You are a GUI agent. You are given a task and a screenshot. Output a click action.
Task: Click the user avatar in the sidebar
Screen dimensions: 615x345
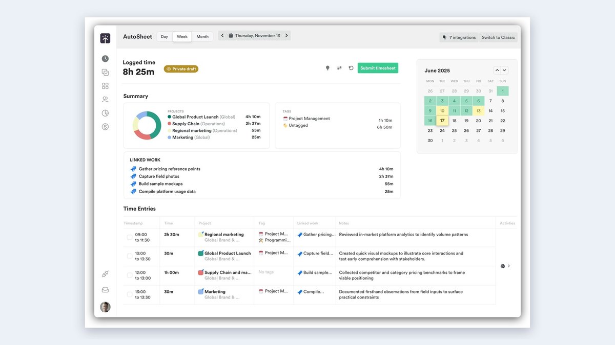click(105, 307)
